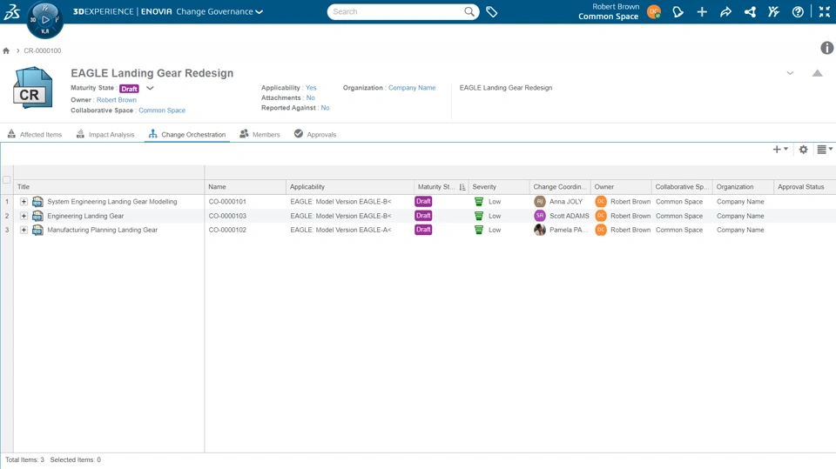Open the notifications tag icon in the top bar

point(678,11)
